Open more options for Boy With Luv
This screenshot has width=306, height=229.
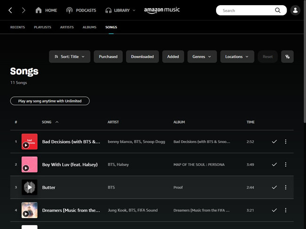[285, 165]
